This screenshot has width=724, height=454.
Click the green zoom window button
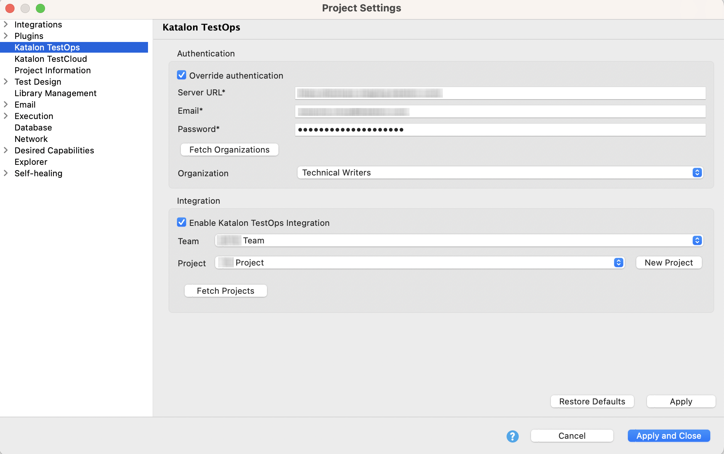[x=40, y=8]
